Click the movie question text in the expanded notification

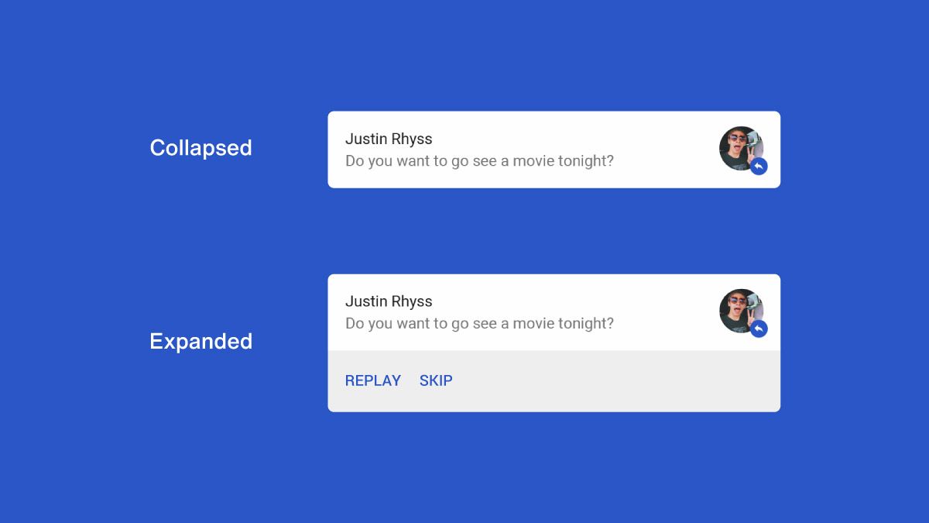(x=479, y=323)
